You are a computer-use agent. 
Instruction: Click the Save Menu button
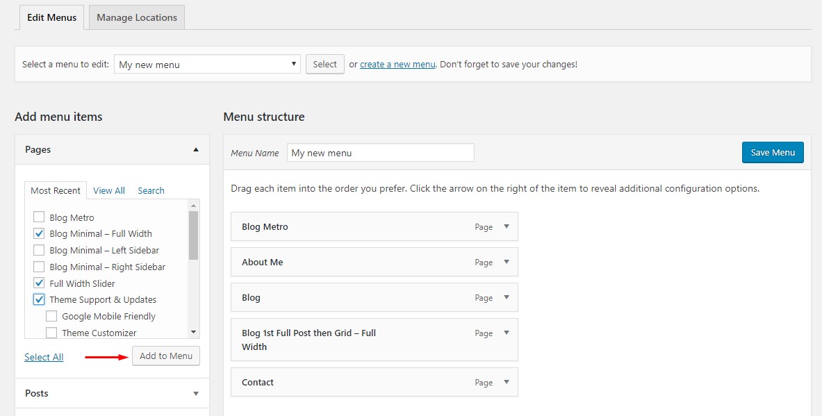[x=773, y=153]
